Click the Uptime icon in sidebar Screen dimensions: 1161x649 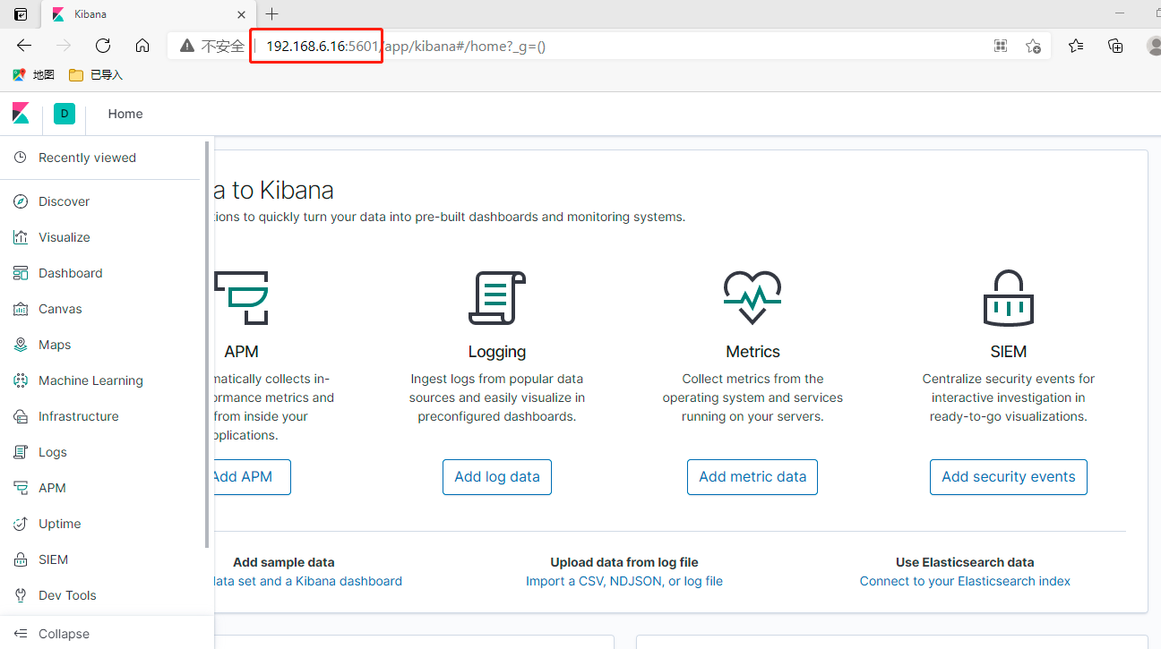pos(21,524)
